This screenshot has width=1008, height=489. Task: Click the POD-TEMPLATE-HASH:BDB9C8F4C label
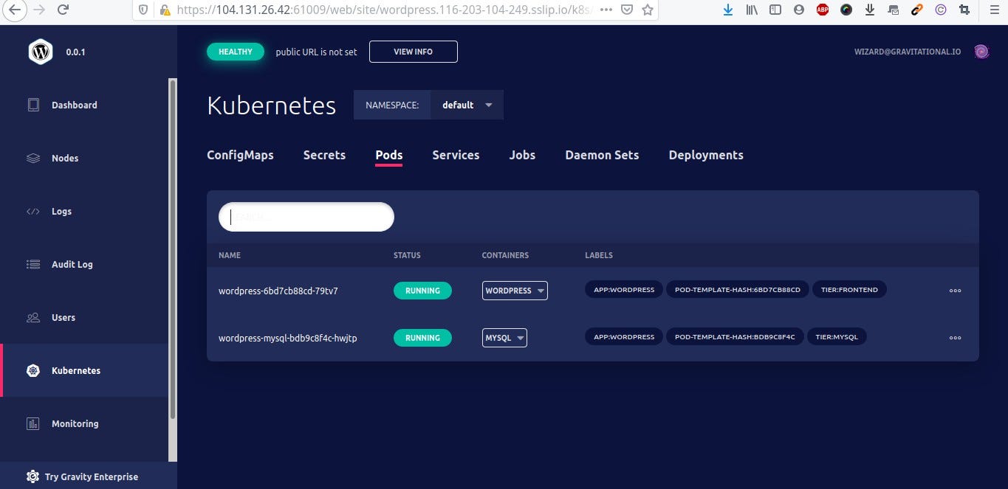(x=735, y=337)
